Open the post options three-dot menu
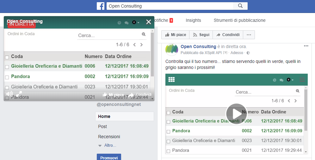315x160 pixels. point(306,46)
